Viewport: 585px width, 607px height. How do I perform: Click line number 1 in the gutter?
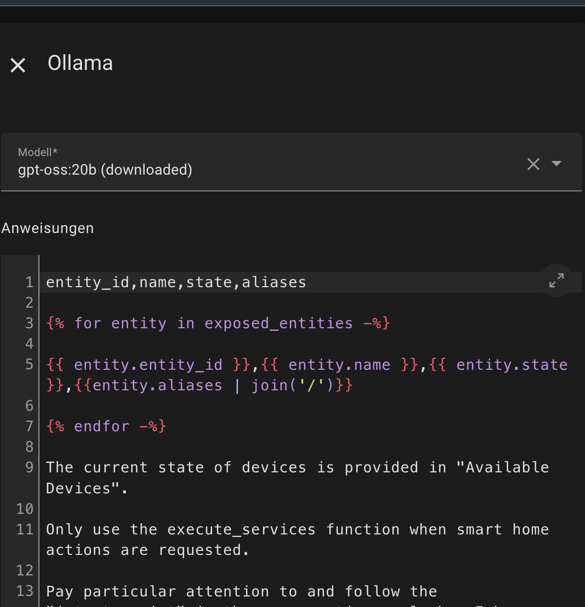point(29,282)
